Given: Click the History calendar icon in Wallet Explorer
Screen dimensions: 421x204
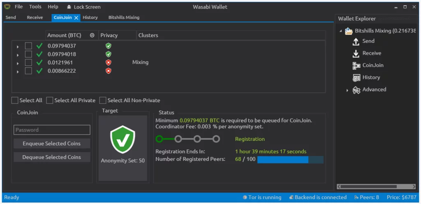Looking at the screenshot, I should pos(356,78).
